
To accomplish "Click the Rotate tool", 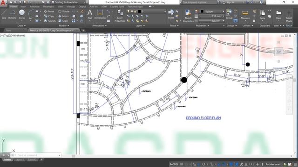I will (64, 11).
